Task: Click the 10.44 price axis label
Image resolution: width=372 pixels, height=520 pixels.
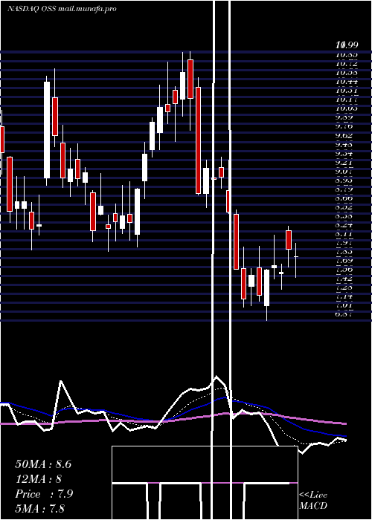Action: tap(346, 81)
